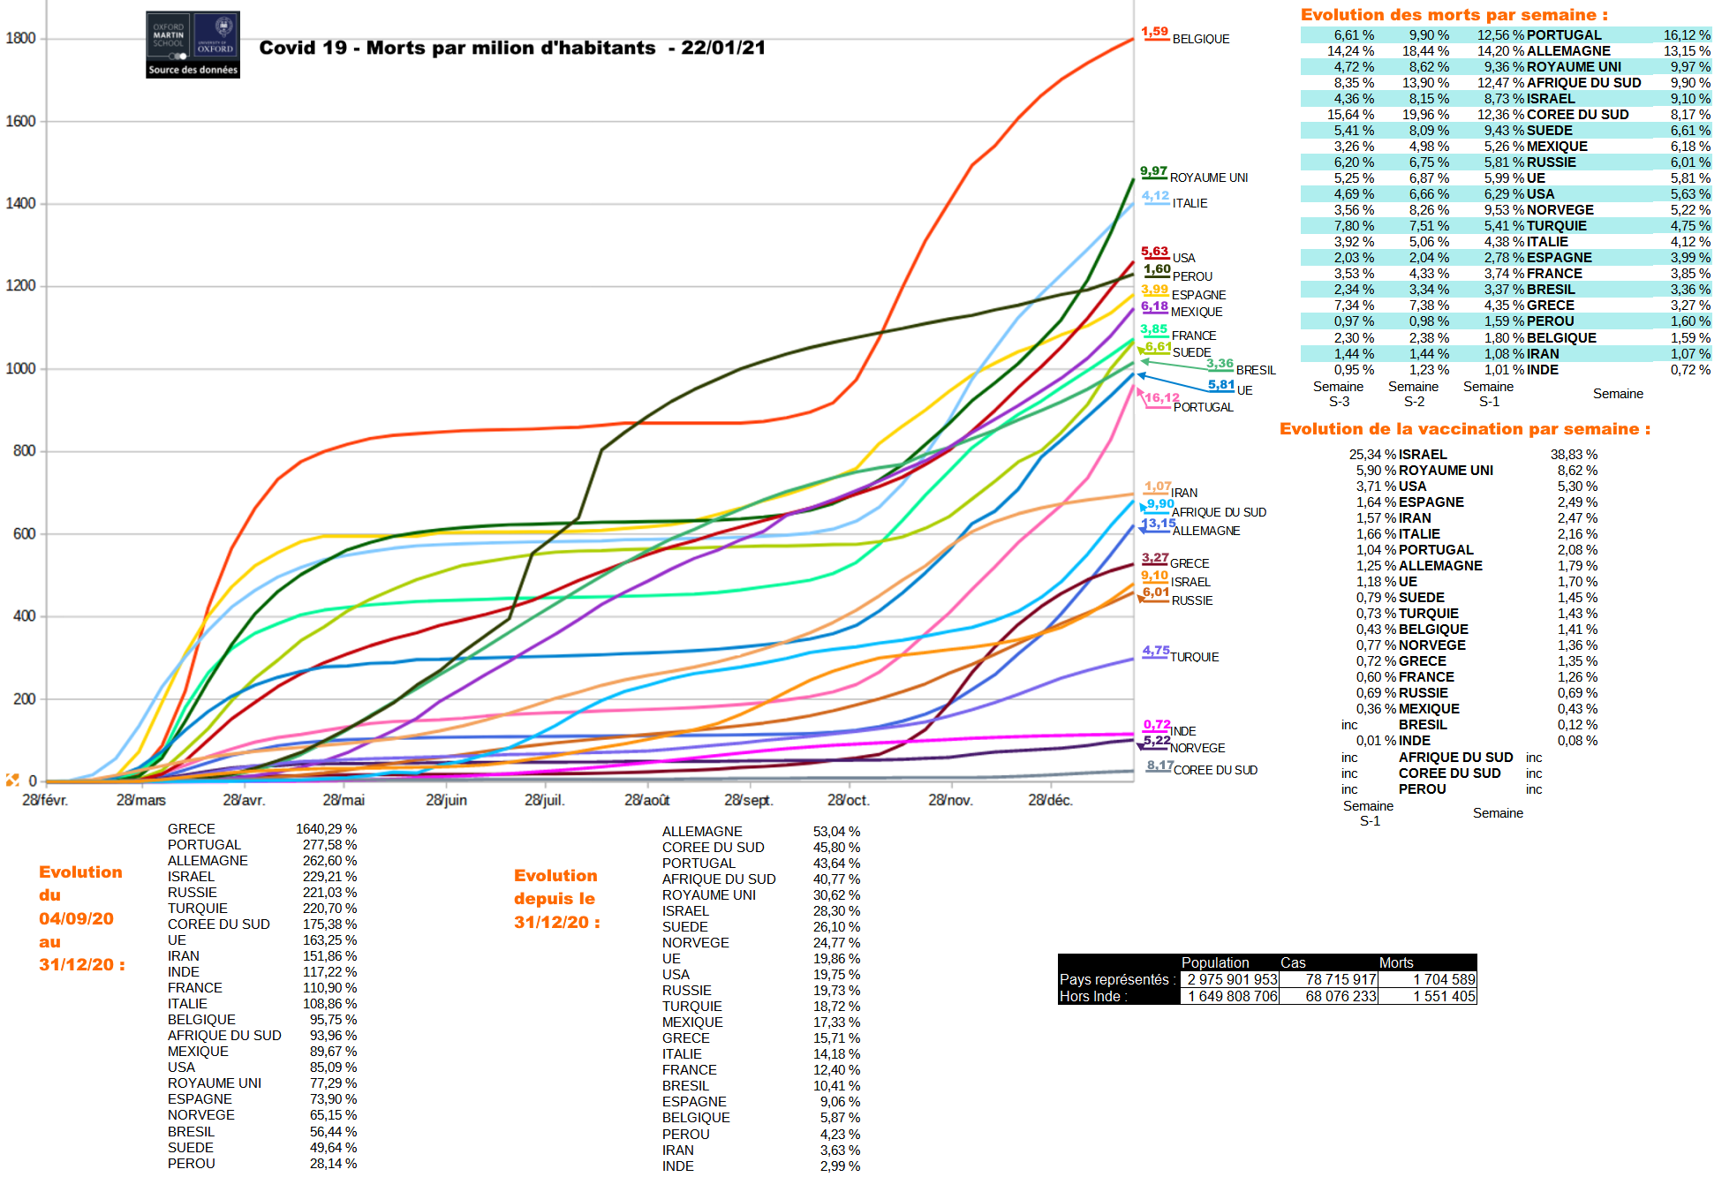The width and height of the screenshot is (1722, 1177).
Task: Click the Morts column header in black table
Action: (1396, 962)
